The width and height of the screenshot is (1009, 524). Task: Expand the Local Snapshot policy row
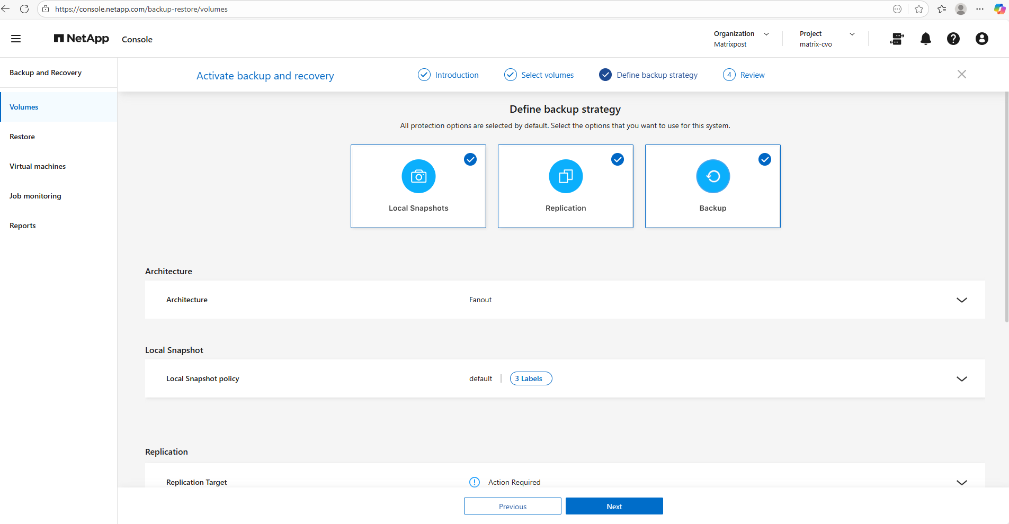click(961, 379)
